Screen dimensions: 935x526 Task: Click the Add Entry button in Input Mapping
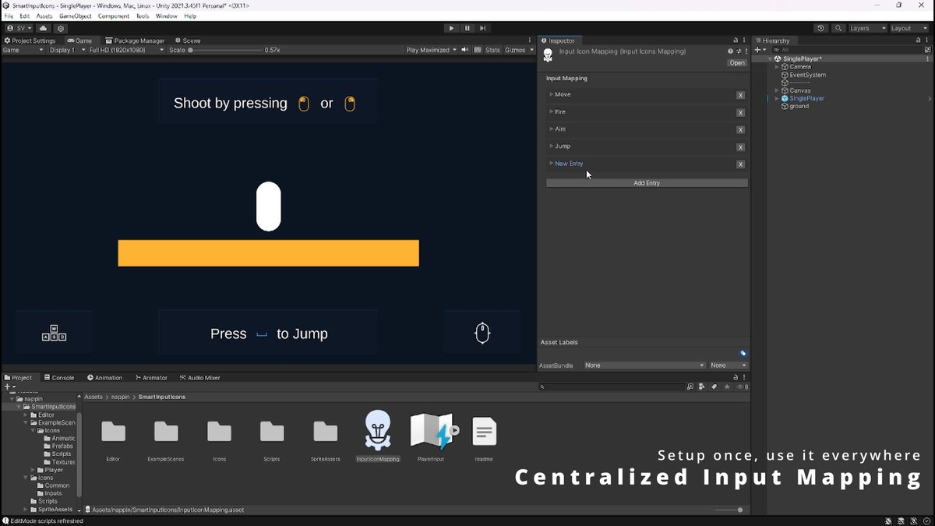[x=647, y=182]
